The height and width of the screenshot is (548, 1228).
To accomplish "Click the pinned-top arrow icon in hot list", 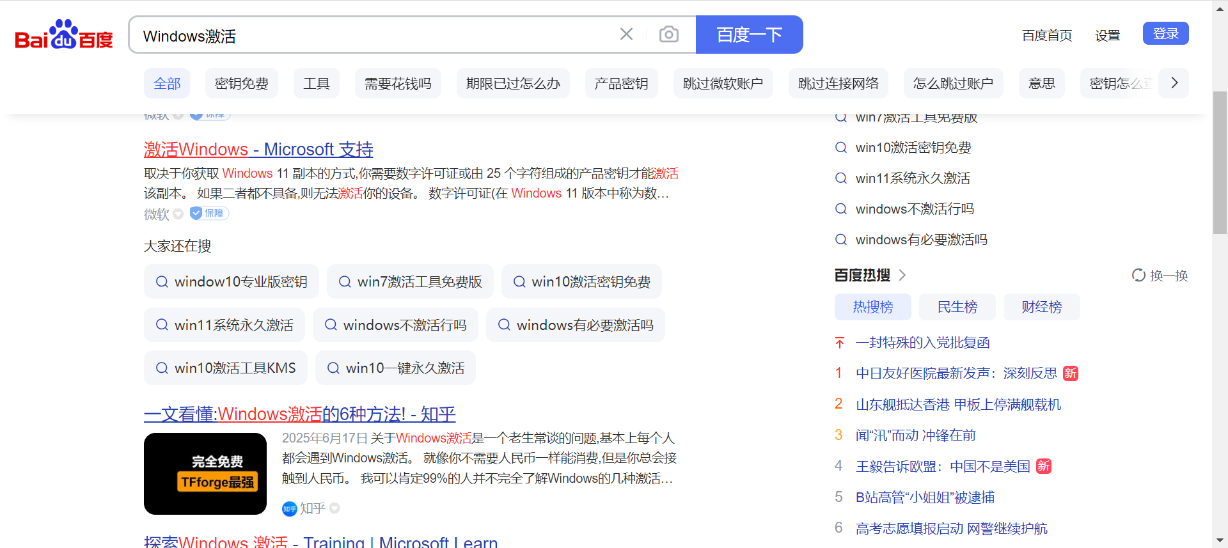I will click(x=840, y=343).
